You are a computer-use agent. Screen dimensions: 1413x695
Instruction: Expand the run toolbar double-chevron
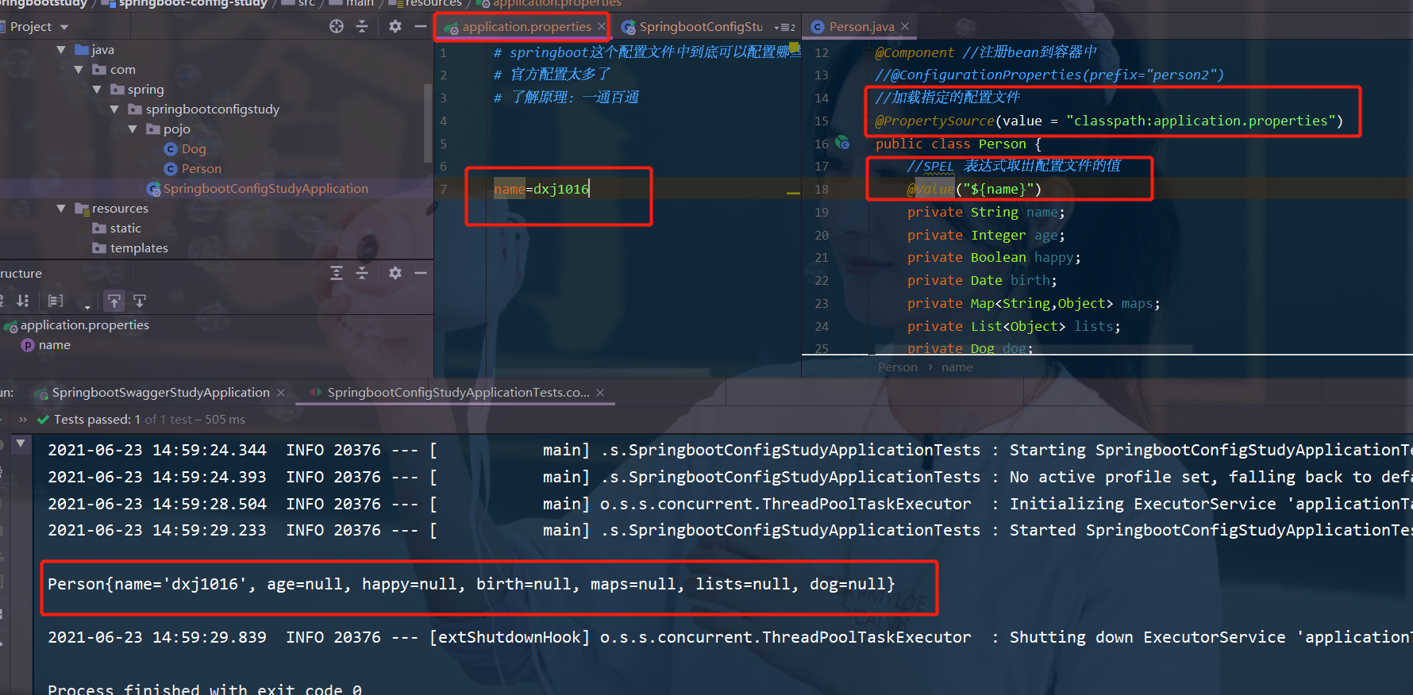coord(23,420)
